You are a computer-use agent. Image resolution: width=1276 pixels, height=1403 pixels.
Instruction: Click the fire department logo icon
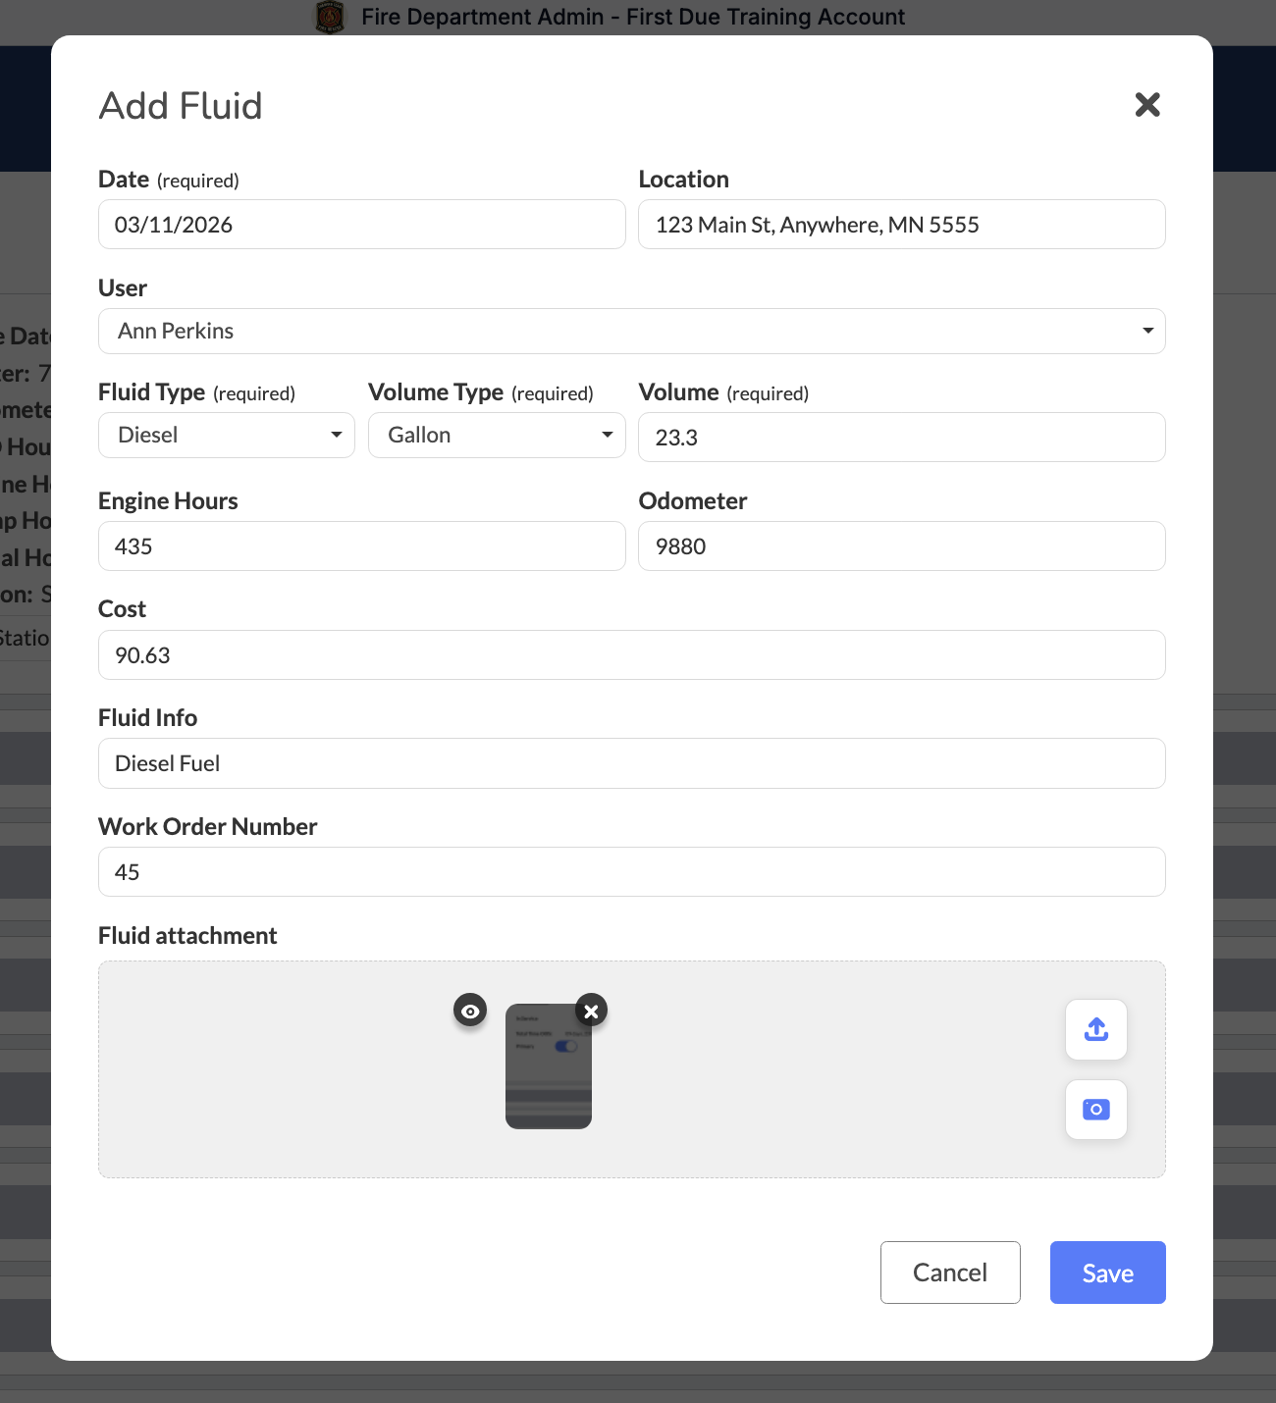tap(330, 17)
